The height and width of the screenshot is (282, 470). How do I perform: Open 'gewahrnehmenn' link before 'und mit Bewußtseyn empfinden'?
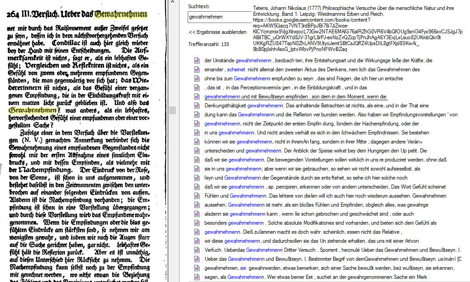coord(222,97)
